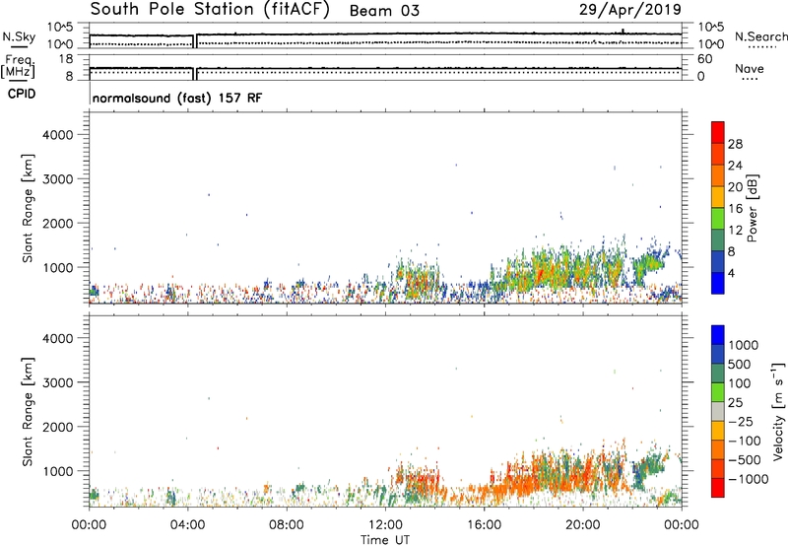Select the 'Beam 03' label
The width and height of the screenshot is (788, 546).
click(x=384, y=11)
